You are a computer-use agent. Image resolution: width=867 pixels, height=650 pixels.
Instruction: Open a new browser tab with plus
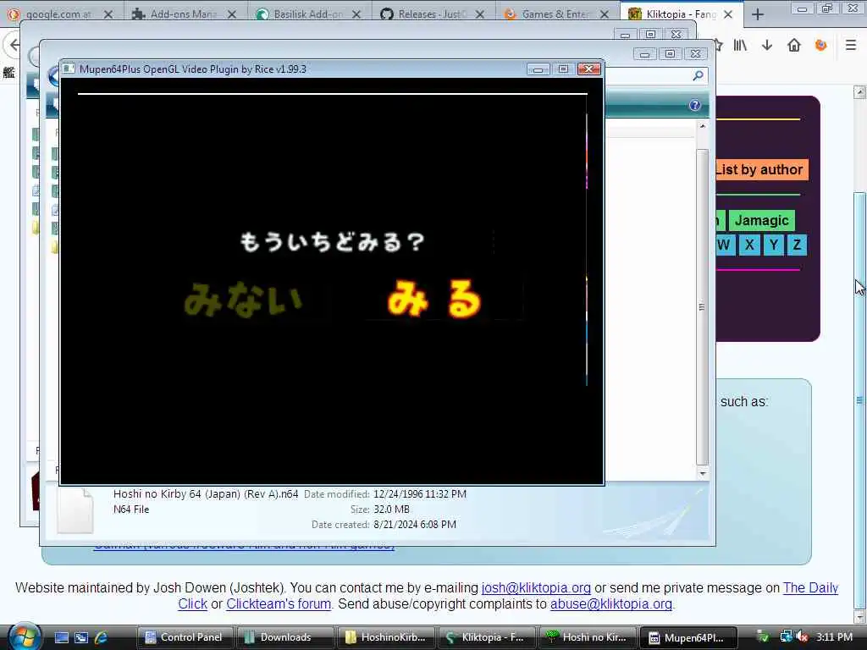pyautogui.click(x=758, y=15)
